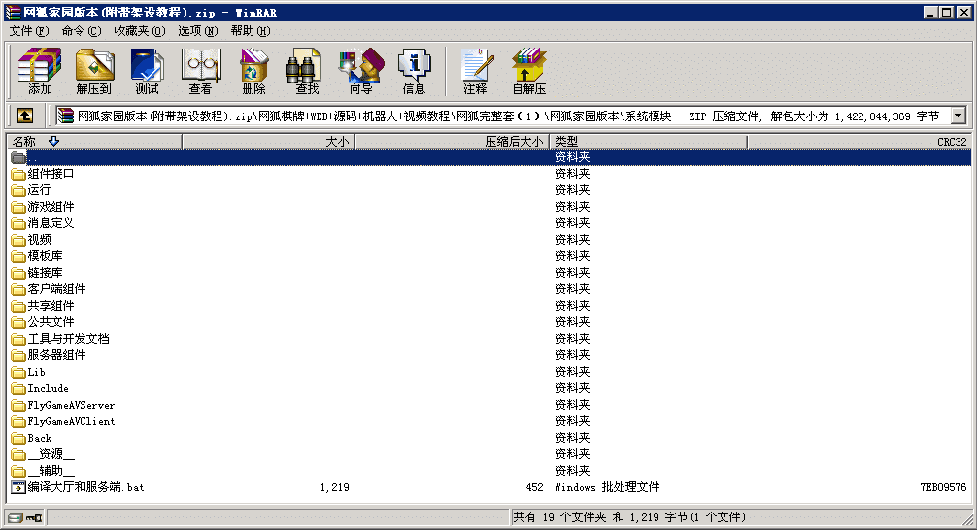Open the 查看 (View) tool

(200, 71)
